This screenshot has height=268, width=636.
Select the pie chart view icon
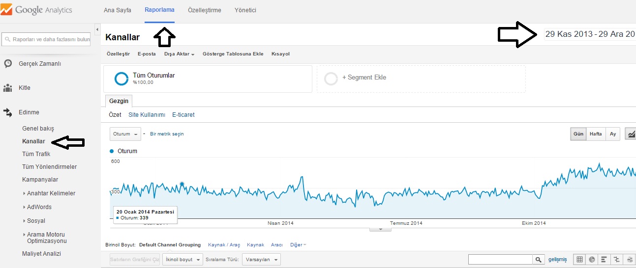point(592,259)
